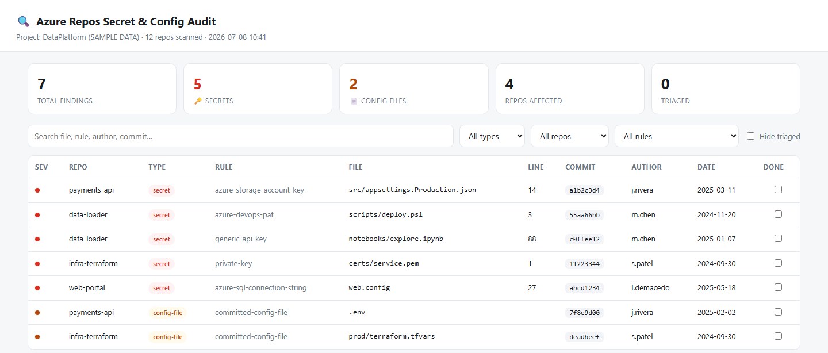Open the All rules dropdown
This screenshot has width=828, height=353.
tap(677, 136)
